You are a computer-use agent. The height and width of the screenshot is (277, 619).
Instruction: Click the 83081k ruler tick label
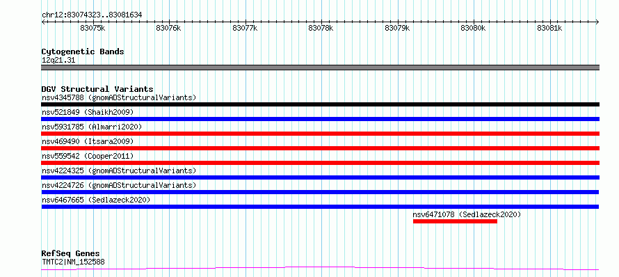[549, 28]
